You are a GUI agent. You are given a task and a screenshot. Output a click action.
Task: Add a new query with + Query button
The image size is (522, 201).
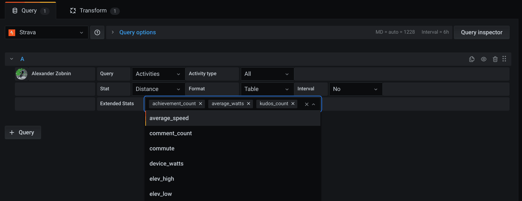(23, 132)
